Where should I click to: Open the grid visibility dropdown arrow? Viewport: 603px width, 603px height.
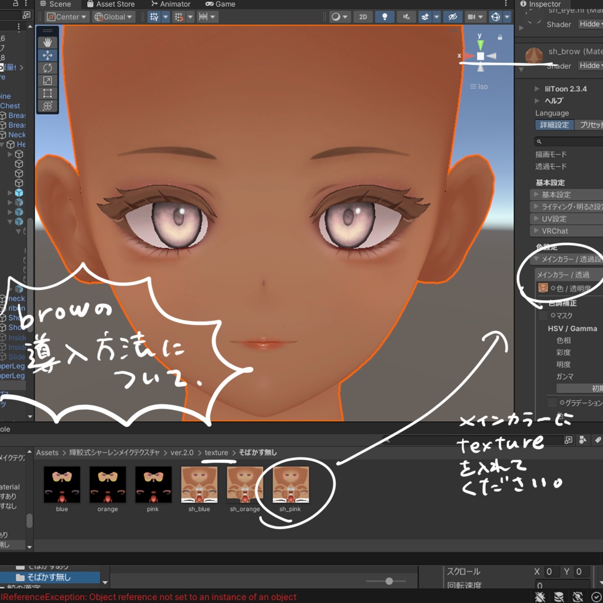165,17
